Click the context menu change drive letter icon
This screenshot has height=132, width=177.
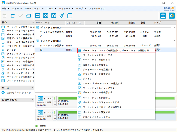coord(80,74)
